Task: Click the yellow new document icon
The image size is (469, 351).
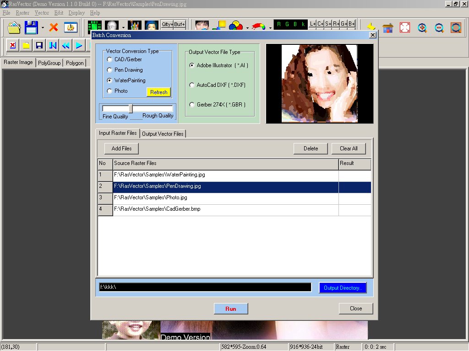Action: point(26,45)
